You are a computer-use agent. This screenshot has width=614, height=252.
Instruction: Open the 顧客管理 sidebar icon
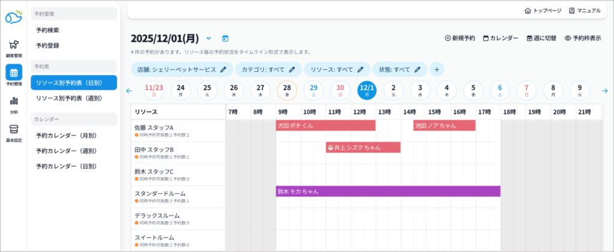point(13,47)
